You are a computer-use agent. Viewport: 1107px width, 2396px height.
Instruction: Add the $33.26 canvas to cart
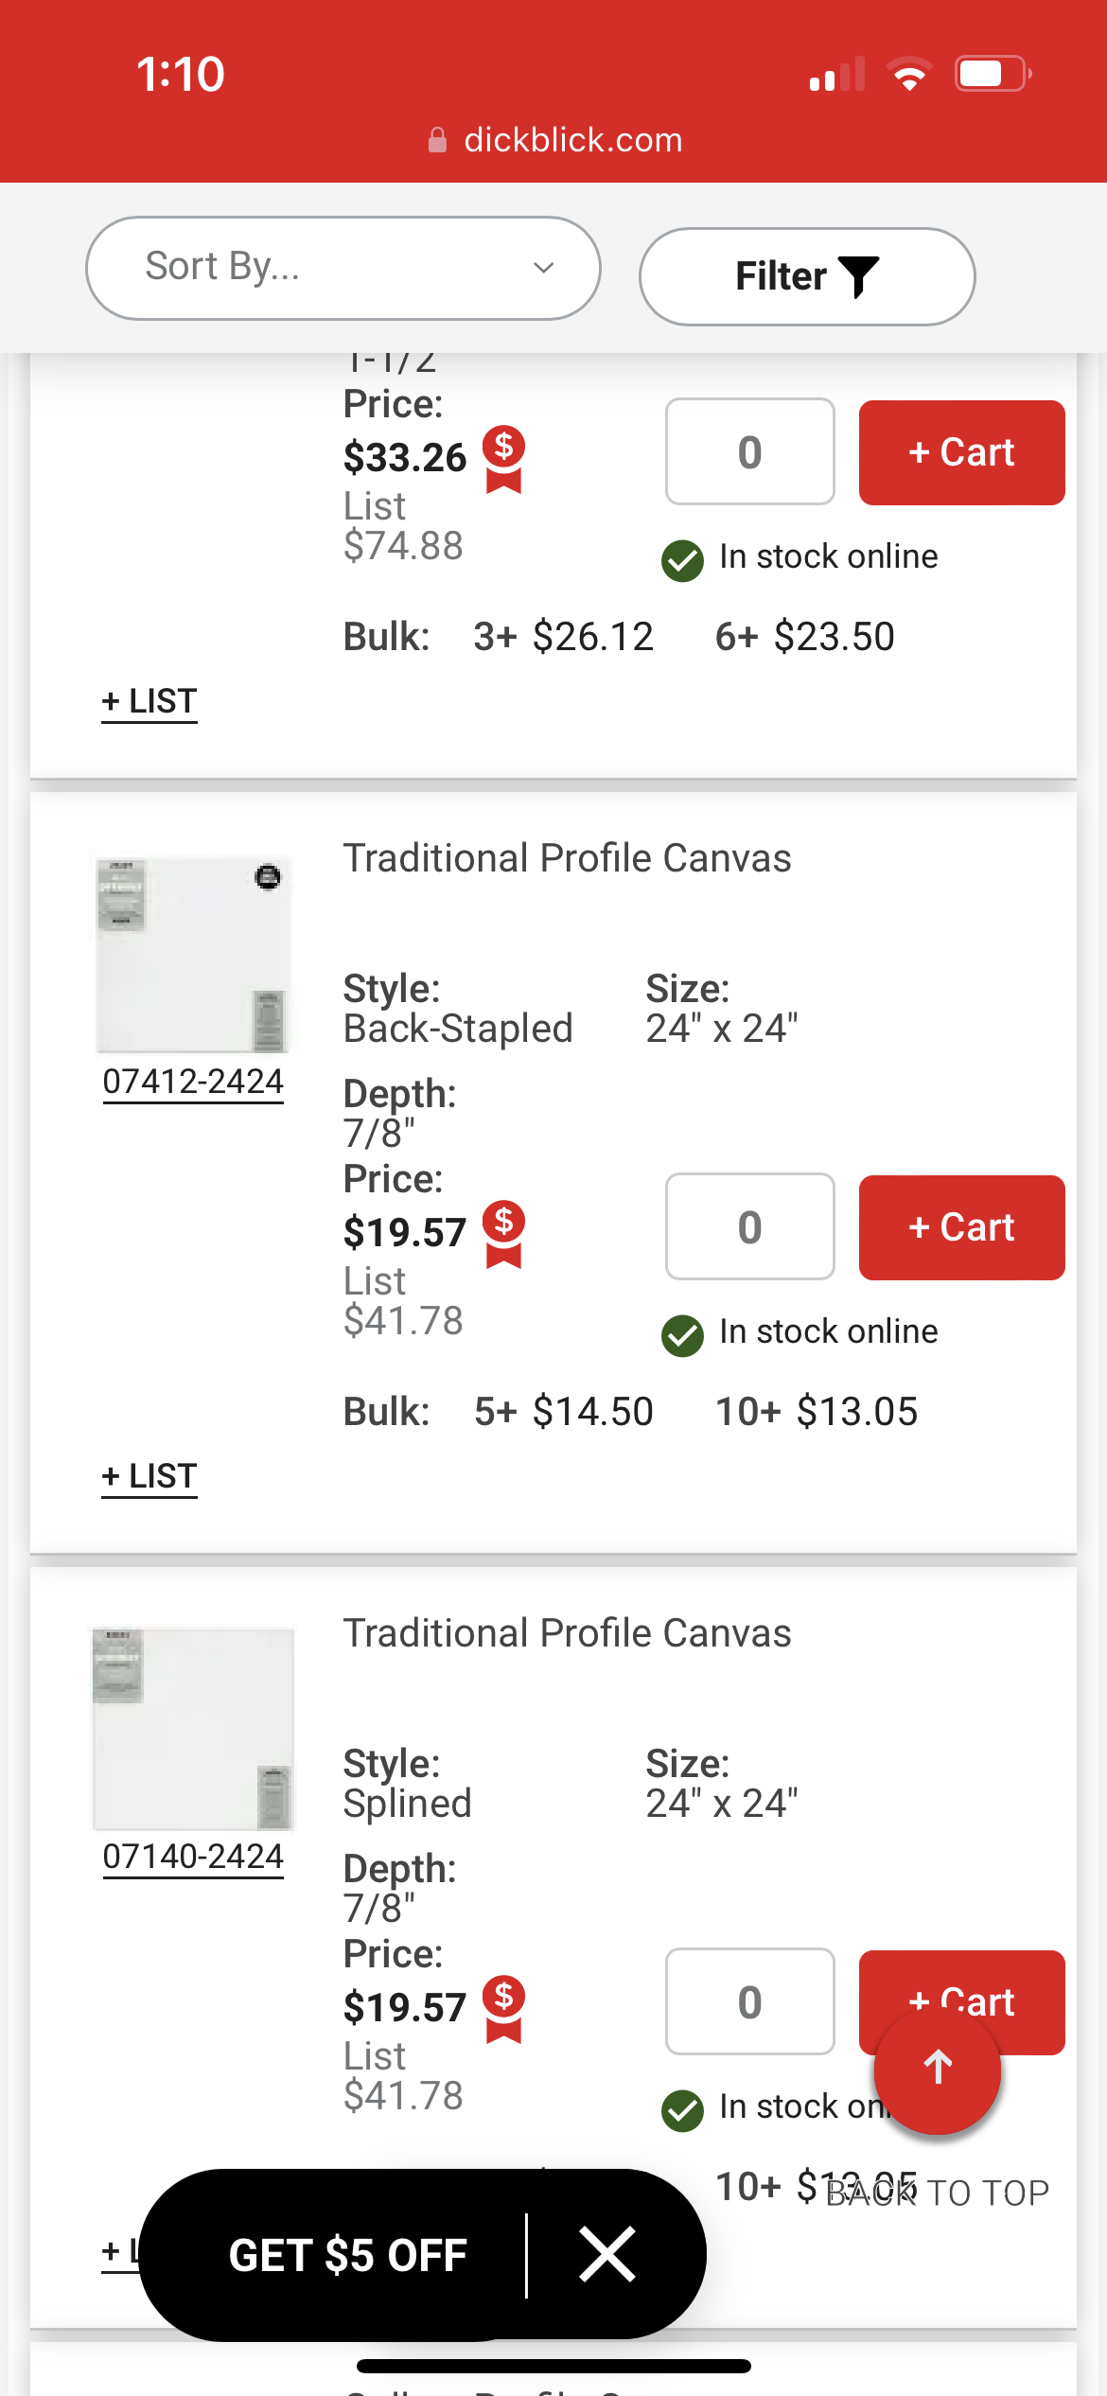point(961,452)
